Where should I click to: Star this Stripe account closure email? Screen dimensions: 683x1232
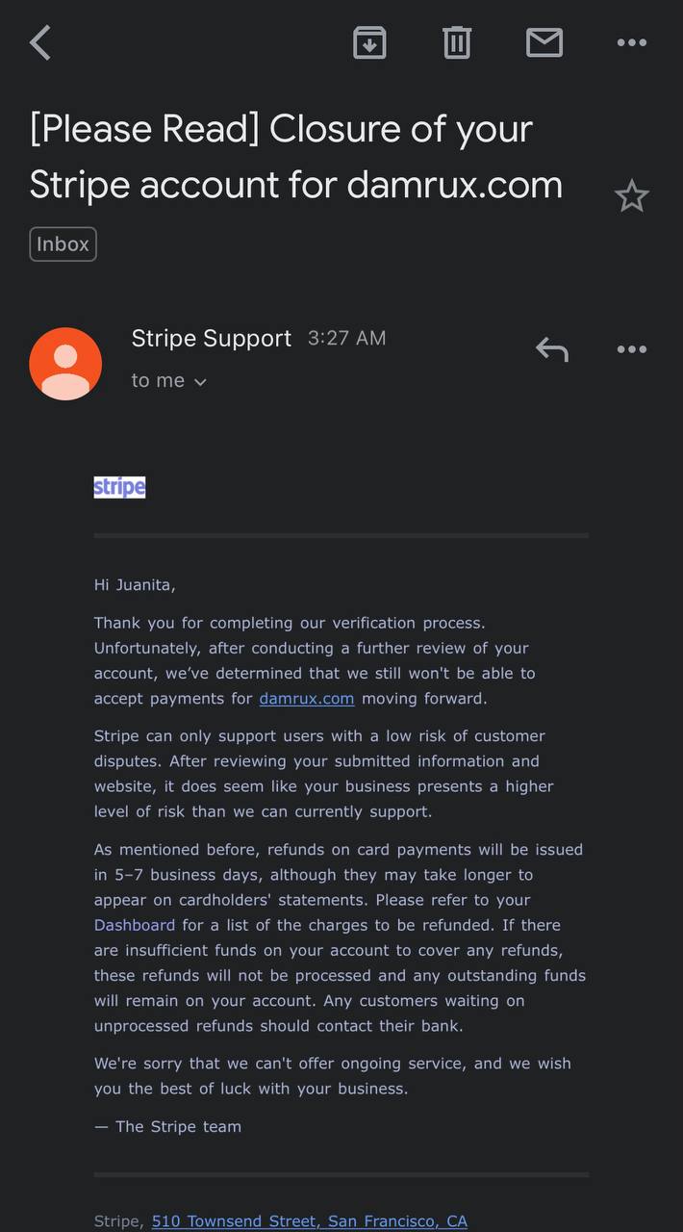tap(631, 196)
